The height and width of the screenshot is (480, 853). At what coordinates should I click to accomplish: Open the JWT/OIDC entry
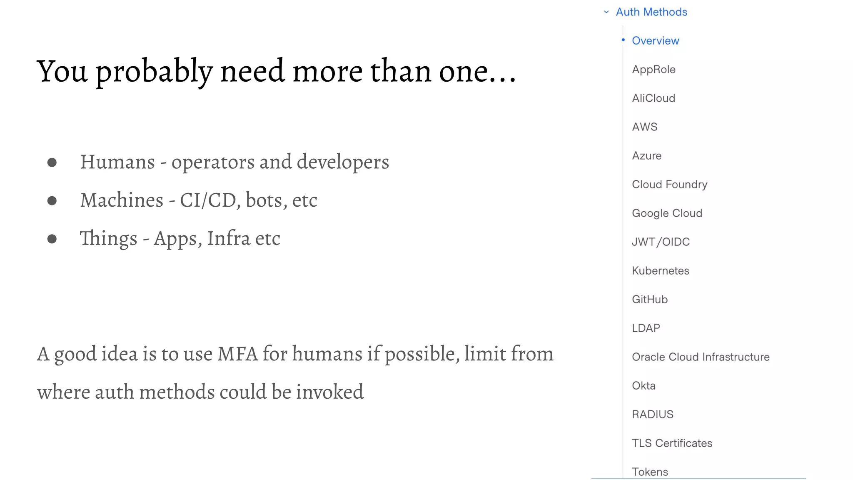coord(661,242)
